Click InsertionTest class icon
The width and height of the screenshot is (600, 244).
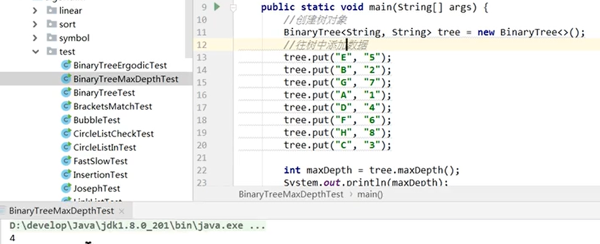pos(67,174)
